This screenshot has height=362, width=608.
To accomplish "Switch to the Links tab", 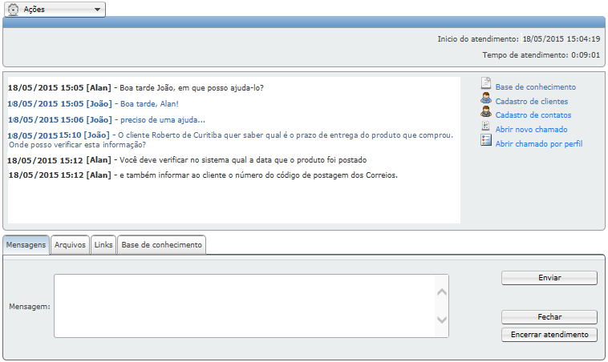I will click(103, 245).
